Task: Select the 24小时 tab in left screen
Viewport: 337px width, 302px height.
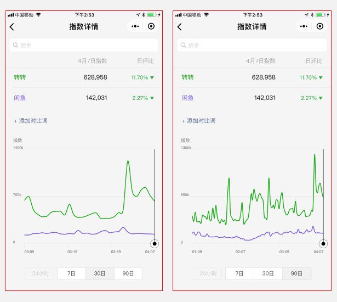Action: tap(40, 273)
